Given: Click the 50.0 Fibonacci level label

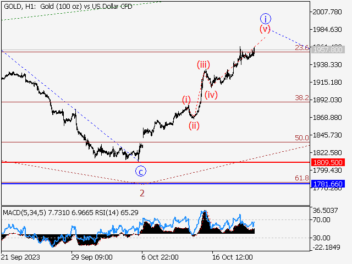Looking at the screenshot, I should click(302, 137).
